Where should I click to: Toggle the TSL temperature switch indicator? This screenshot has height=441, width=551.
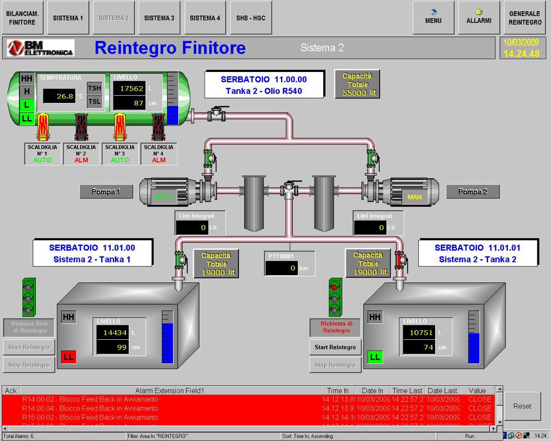pos(94,102)
